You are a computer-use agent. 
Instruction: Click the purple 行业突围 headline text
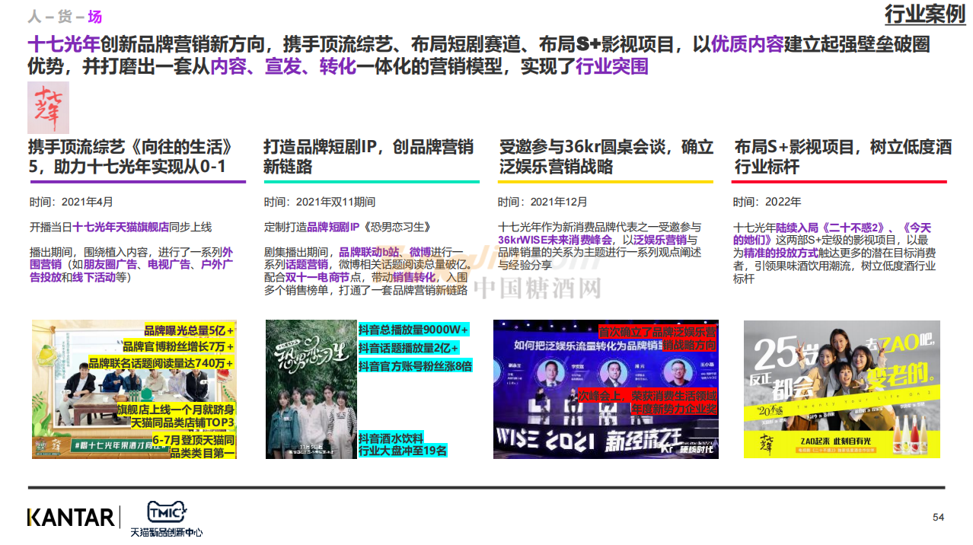612,66
